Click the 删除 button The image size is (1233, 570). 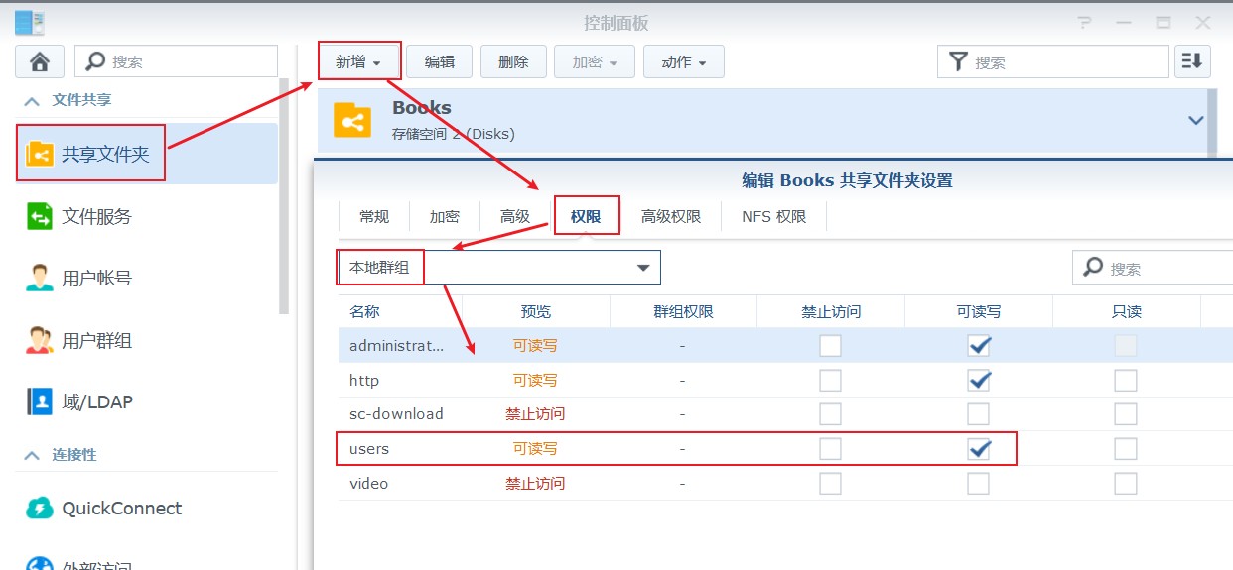coord(513,61)
